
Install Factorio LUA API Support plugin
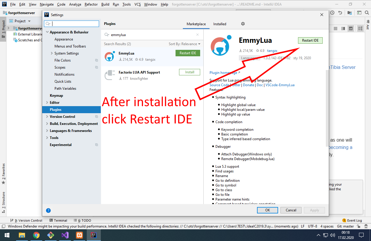click(x=190, y=72)
